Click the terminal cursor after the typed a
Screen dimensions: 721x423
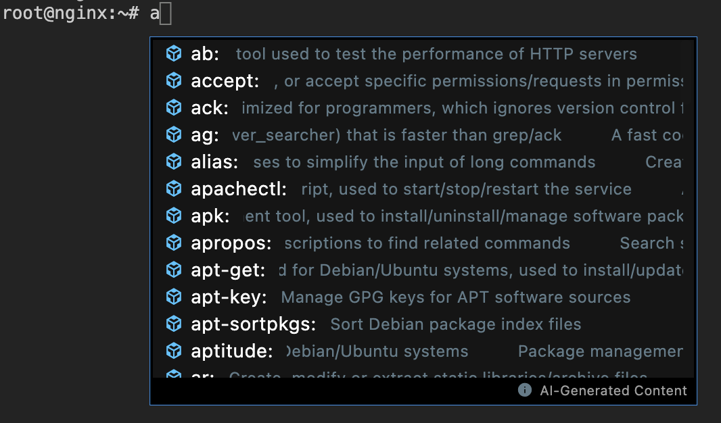click(x=166, y=14)
